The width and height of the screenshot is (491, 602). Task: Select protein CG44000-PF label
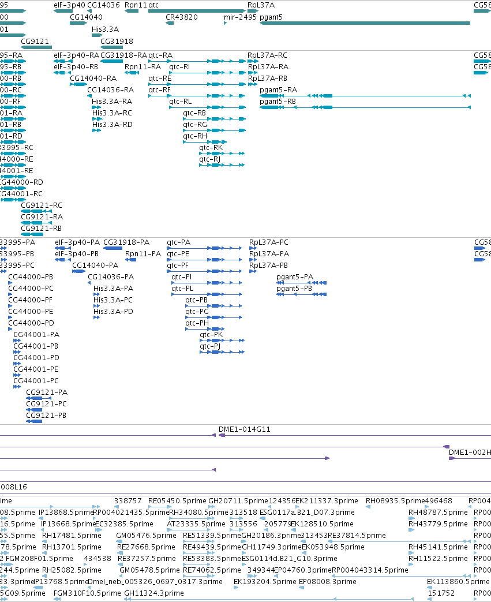click(31, 300)
